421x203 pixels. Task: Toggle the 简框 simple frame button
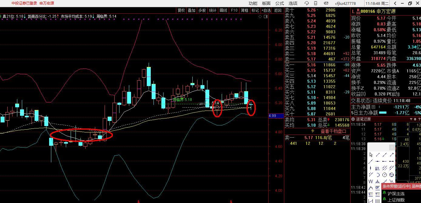click(x=245, y=10)
